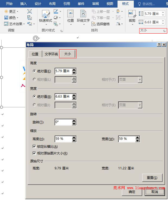
Task: Open the 视图 ribbon tab
Action: (110, 4)
